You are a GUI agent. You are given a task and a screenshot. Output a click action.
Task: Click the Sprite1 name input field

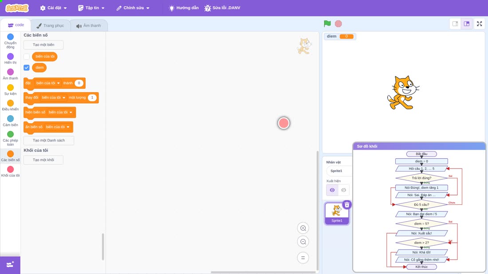point(338,171)
